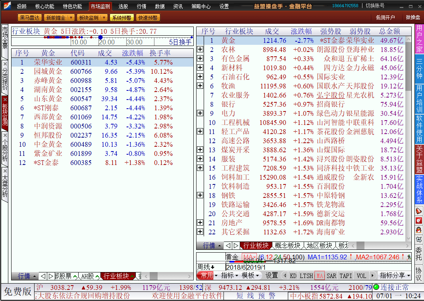Open the 板块监测 toolbar dropdown arrow

pyautogui.click(x=104, y=18)
